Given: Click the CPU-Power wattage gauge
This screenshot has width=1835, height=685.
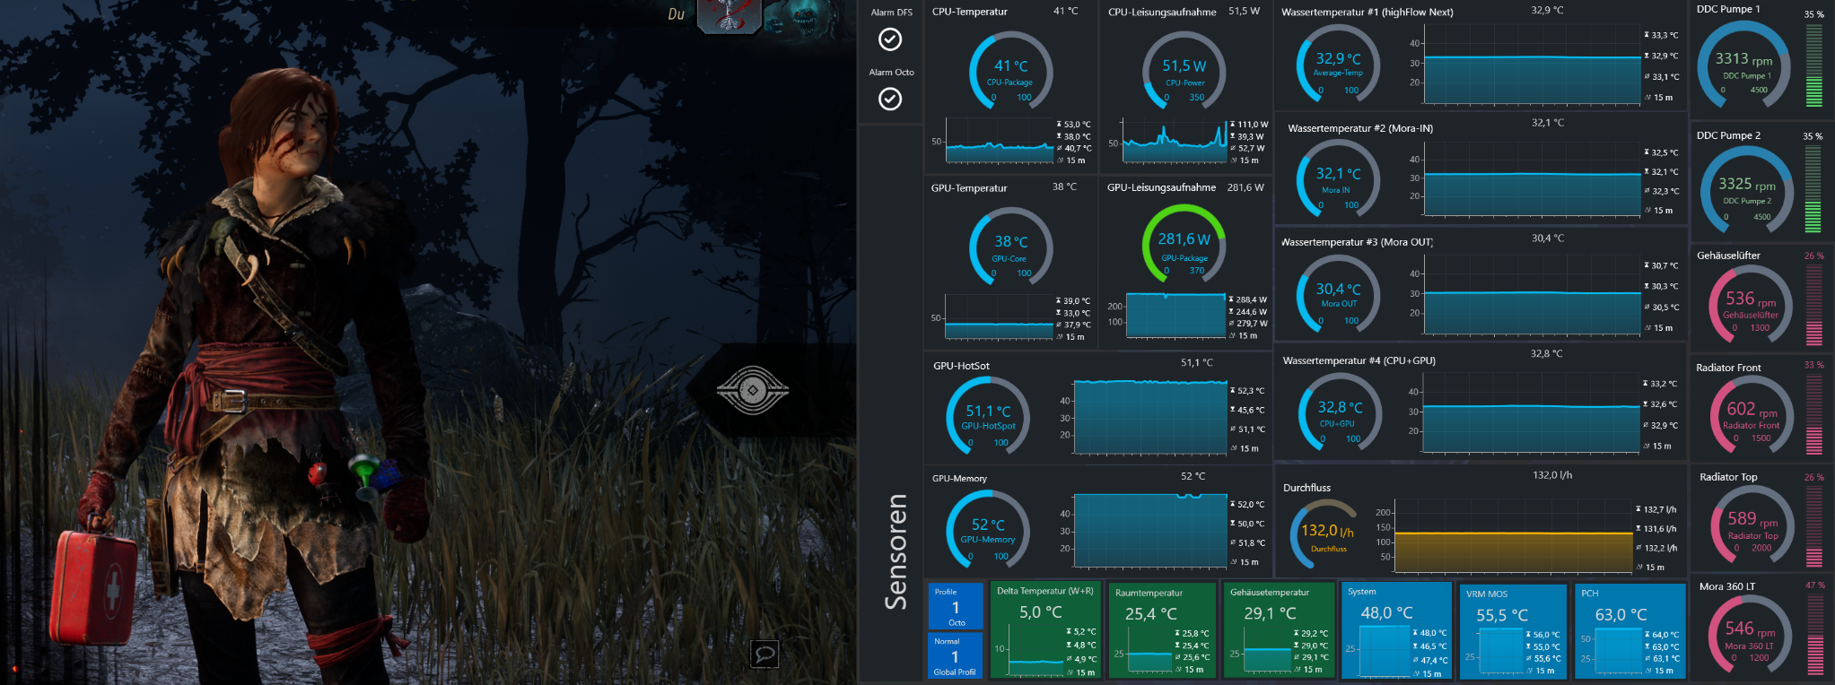Looking at the screenshot, I should pos(1184,72).
